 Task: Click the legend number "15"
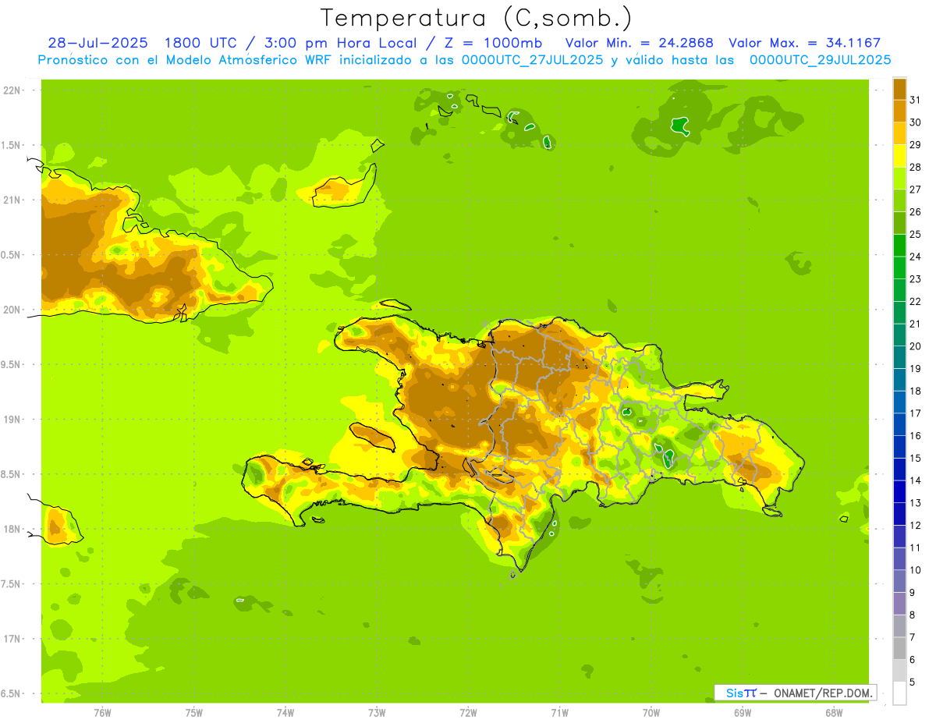[915, 458]
